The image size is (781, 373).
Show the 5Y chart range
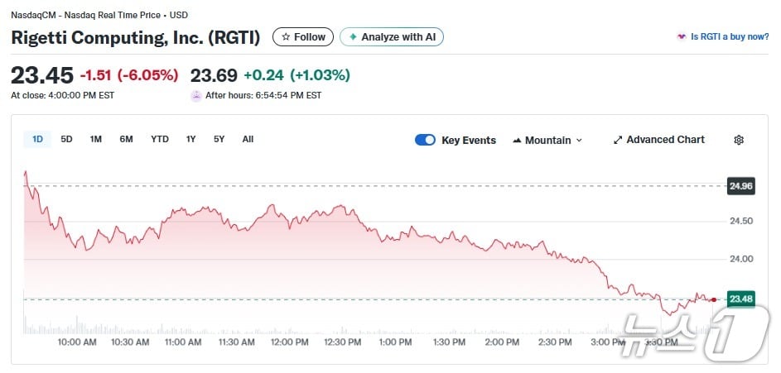[219, 139]
